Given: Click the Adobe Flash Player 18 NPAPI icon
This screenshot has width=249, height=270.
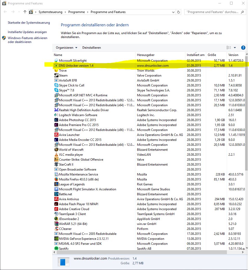Looking at the screenshot, I should 56,204.
